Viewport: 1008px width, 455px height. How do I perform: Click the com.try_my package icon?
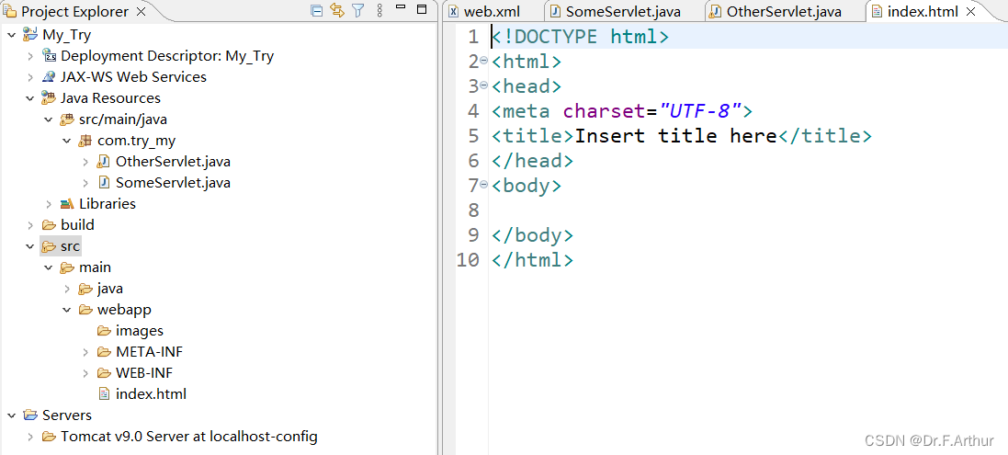pyautogui.click(x=85, y=141)
